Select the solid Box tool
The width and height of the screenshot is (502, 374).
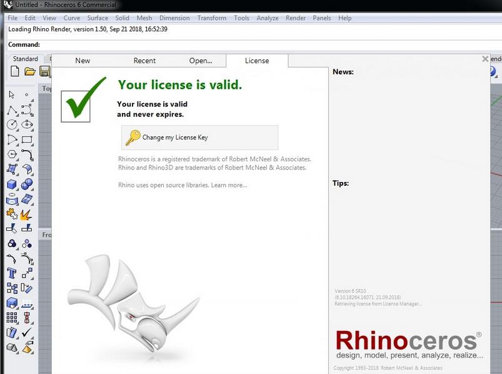point(12,184)
